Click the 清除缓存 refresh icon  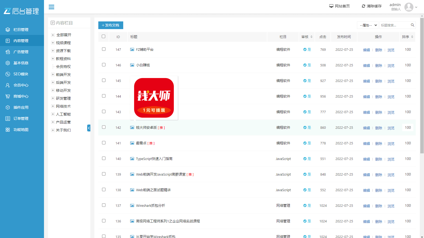(x=363, y=6)
